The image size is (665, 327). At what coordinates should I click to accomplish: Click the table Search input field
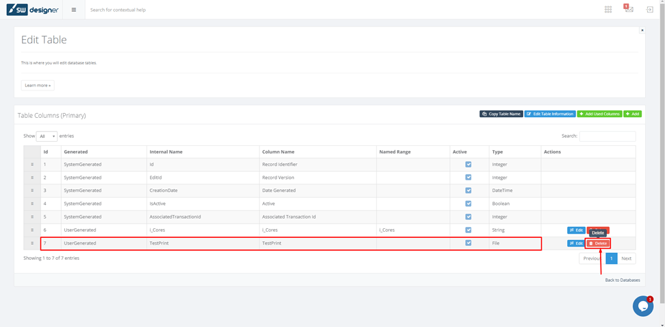pyautogui.click(x=607, y=136)
